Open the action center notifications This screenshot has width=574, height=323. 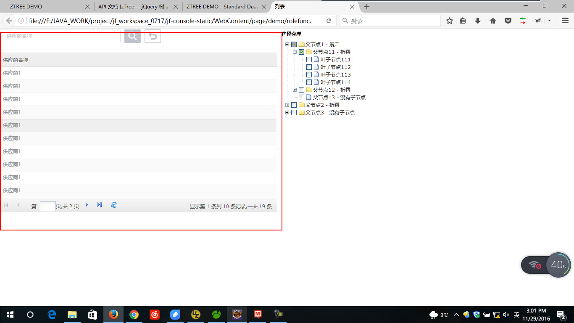point(561,315)
